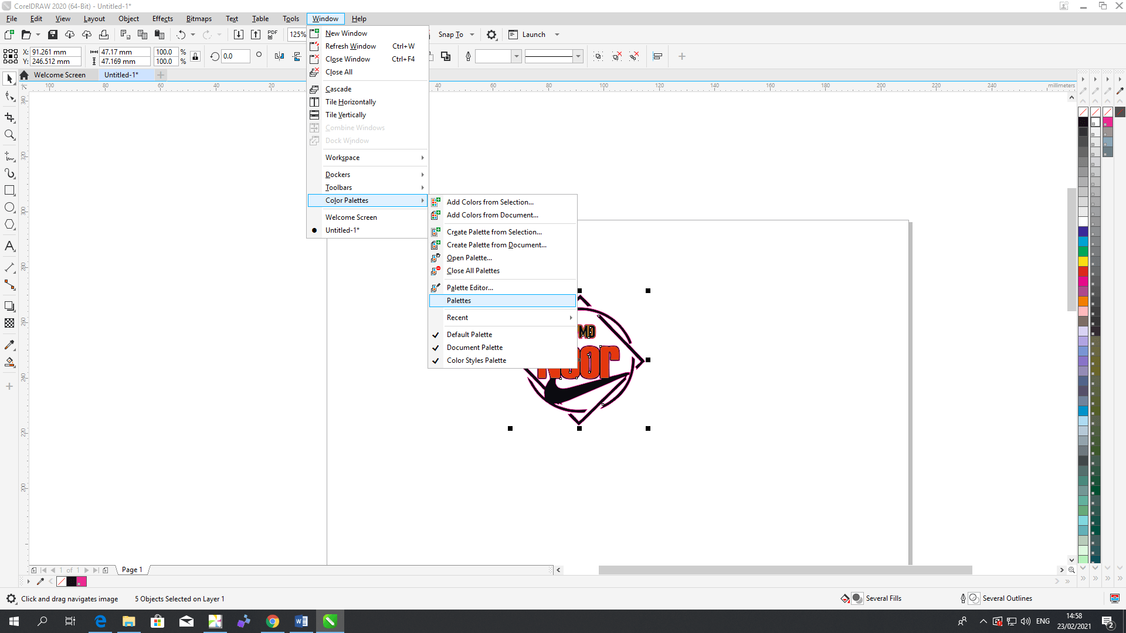Click the Undo arrow icon

pos(181,35)
